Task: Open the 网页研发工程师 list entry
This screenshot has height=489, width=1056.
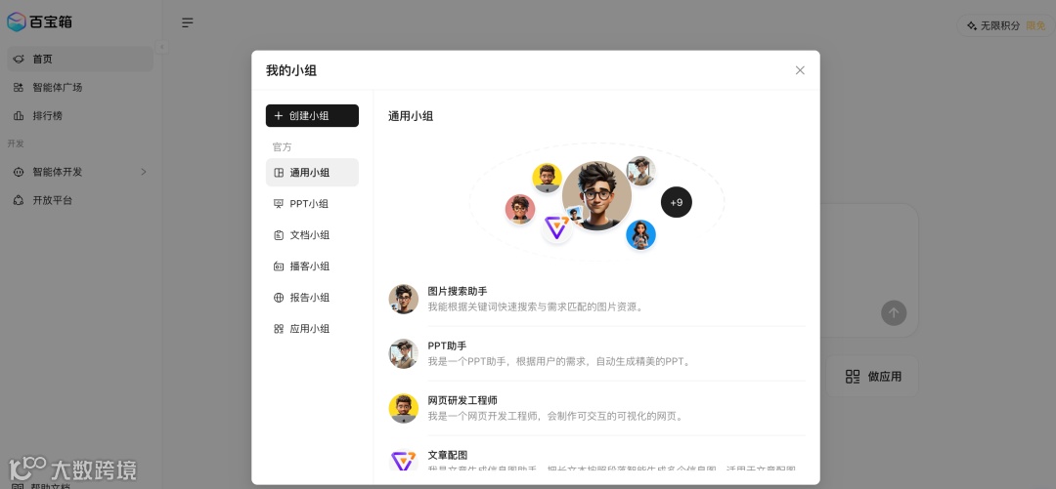Action: [596, 408]
